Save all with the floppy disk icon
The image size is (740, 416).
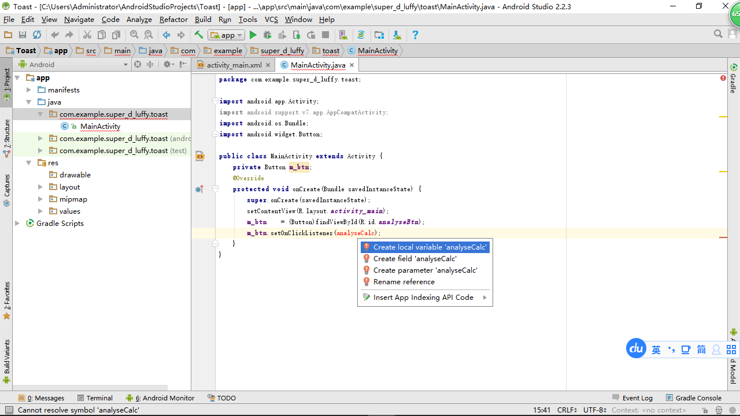coord(23,35)
